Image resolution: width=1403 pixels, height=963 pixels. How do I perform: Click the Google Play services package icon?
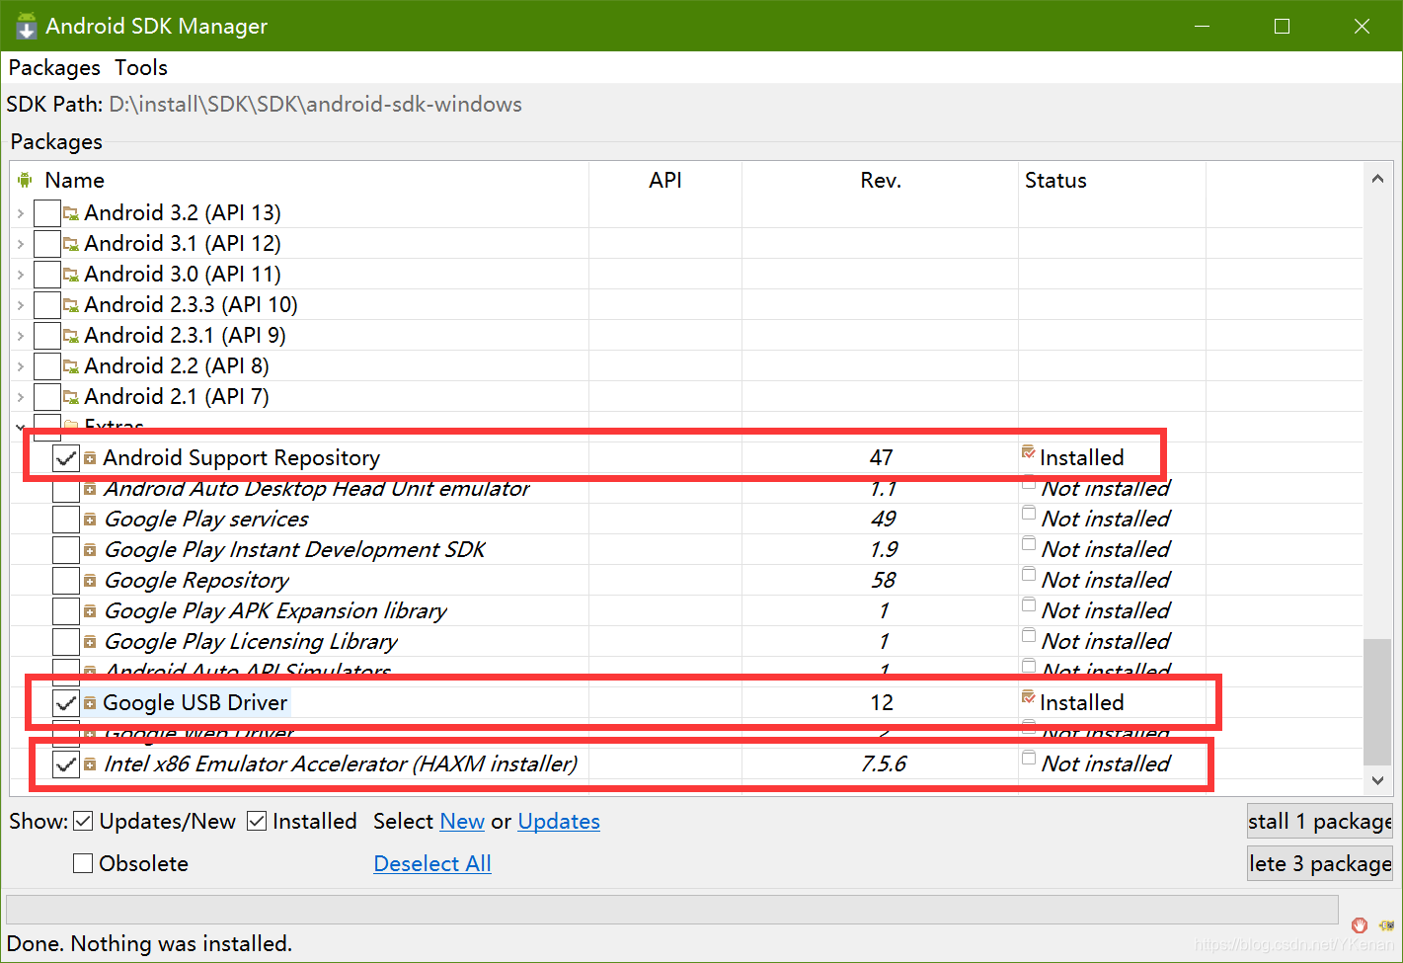[90, 520]
